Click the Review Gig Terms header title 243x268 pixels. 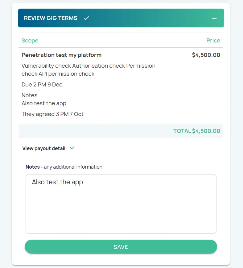tap(51, 18)
